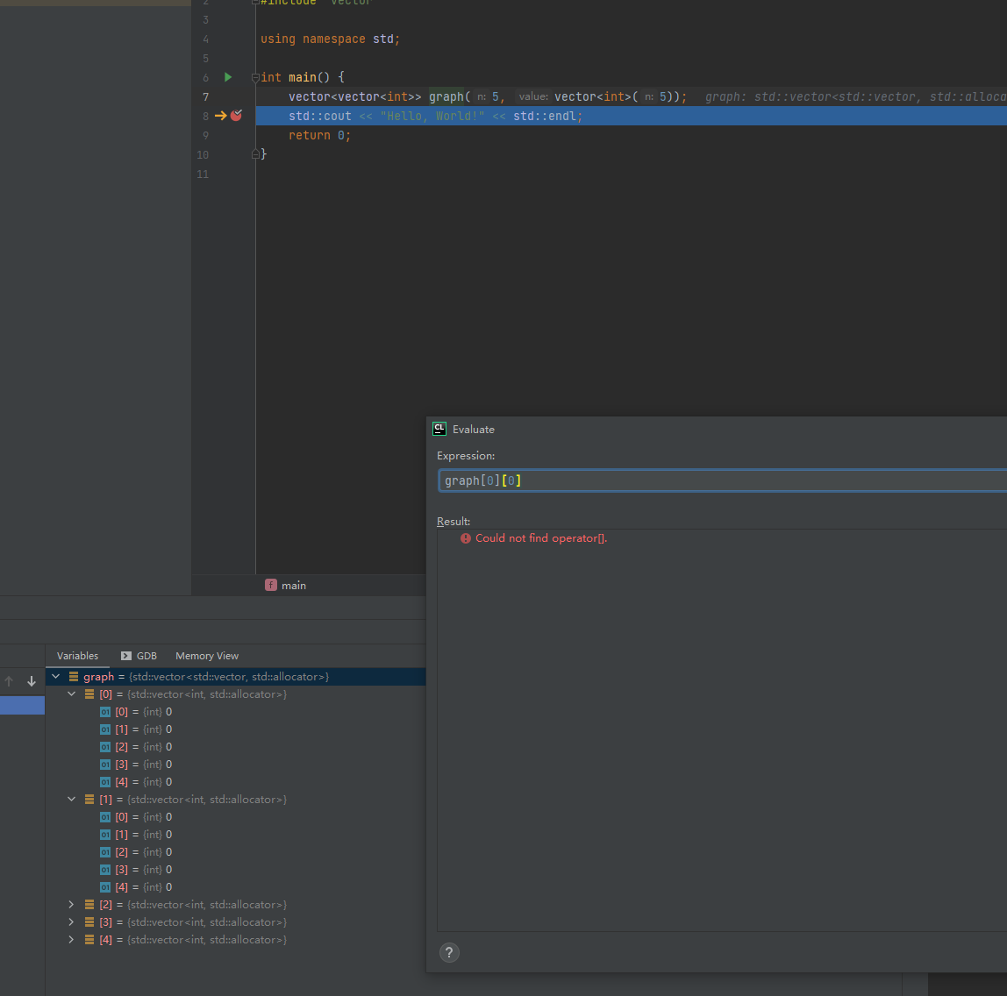Expand the graph [3] vector node
This screenshot has width=1007, height=996.
tap(71, 921)
